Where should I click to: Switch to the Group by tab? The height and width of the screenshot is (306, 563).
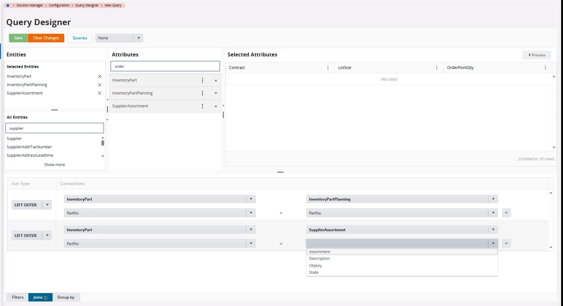(x=66, y=297)
